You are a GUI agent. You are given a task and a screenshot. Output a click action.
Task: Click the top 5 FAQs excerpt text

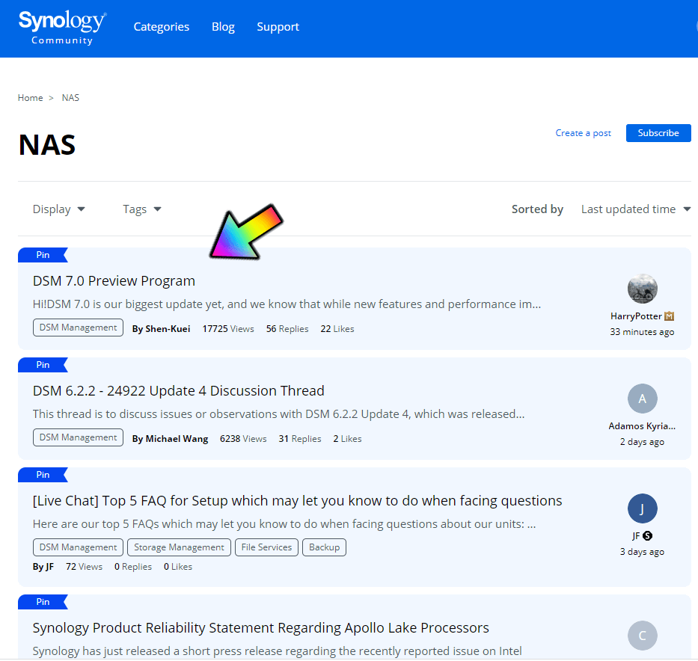(284, 524)
